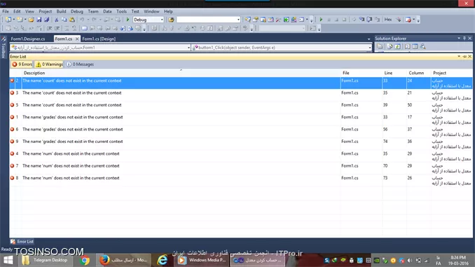Open Telegram Desktop from the taskbar

46,260
